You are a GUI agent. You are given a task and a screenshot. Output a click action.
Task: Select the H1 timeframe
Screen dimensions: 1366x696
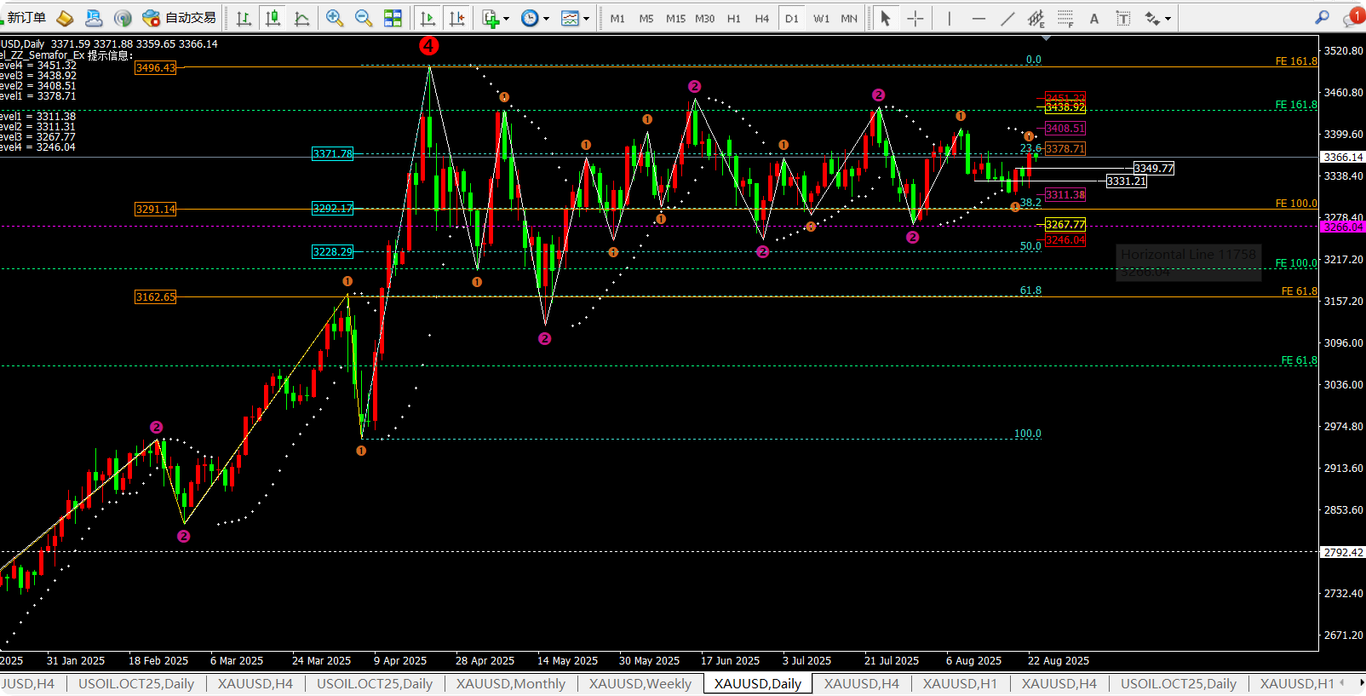733,18
